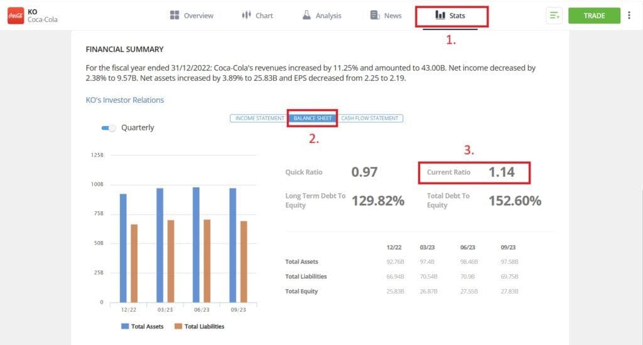Screen dimensions: 643x345
Task: Select the Income Statement tab
Action: [257, 118]
